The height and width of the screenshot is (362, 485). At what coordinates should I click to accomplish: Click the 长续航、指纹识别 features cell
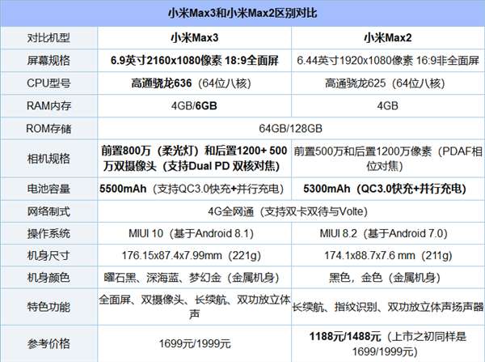388,307
